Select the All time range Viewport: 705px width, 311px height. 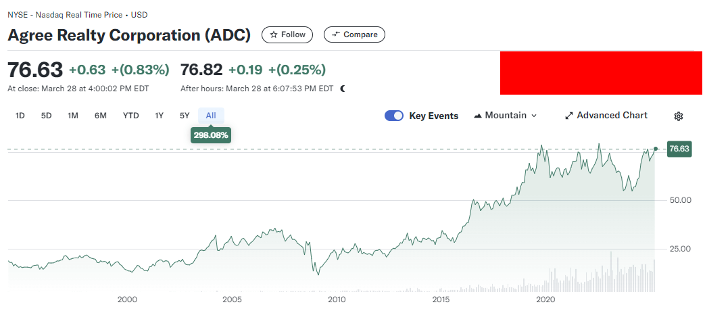211,116
